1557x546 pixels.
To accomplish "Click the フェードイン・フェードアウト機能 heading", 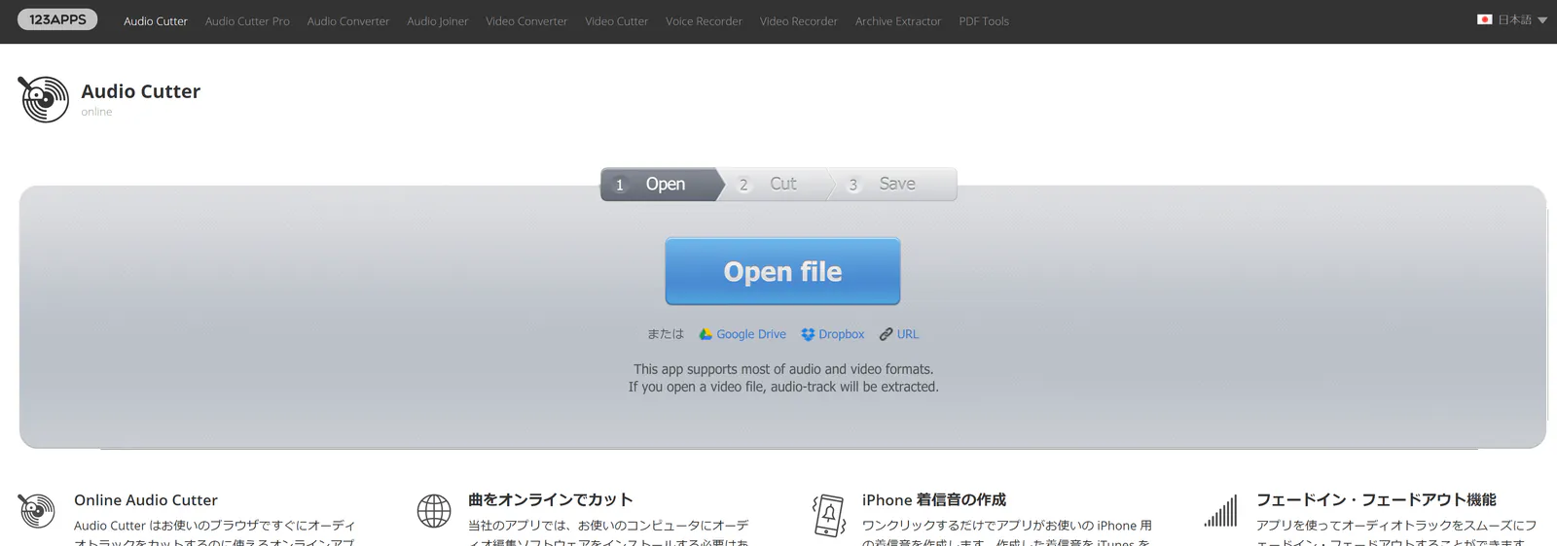I will [1376, 500].
